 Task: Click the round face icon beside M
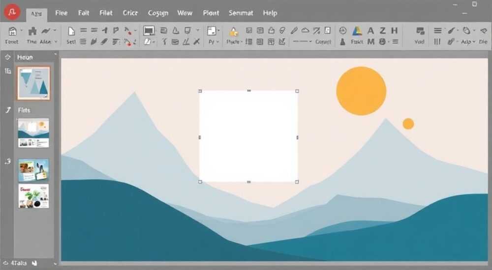382,41
